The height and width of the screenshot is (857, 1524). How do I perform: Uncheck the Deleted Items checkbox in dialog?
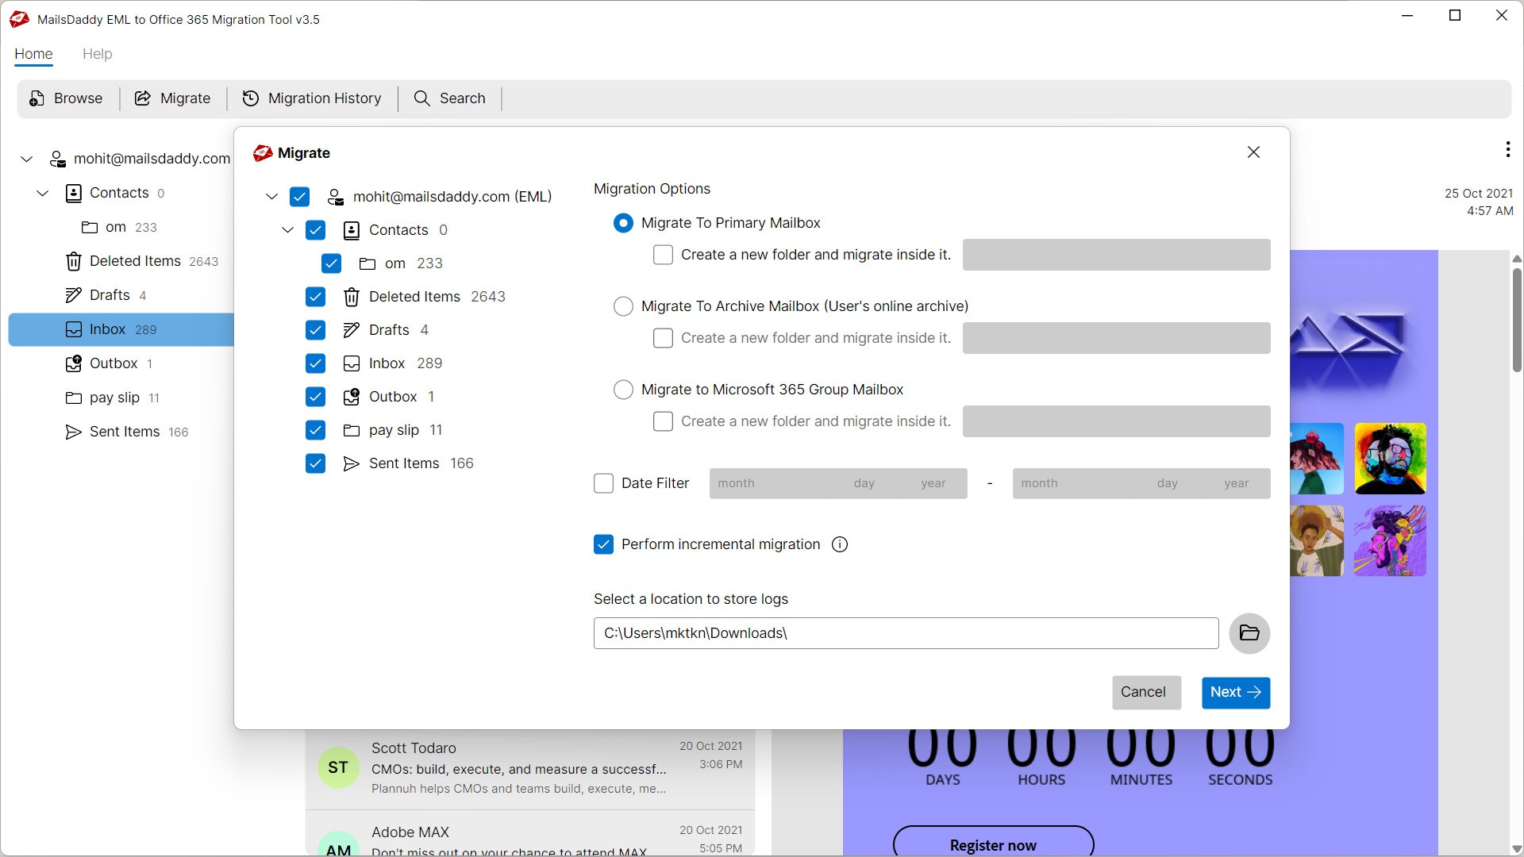point(315,297)
